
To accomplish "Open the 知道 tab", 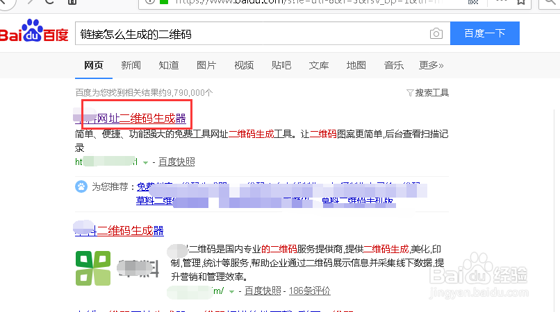I will tap(169, 65).
